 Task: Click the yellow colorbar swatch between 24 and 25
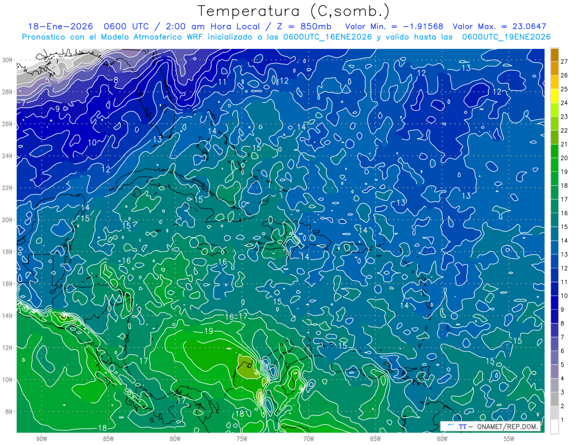pyautogui.click(x=554, y=96)
